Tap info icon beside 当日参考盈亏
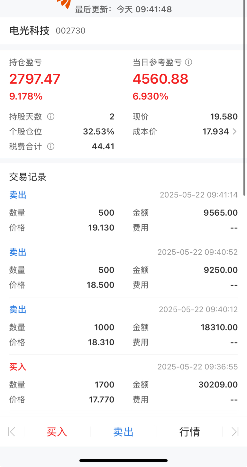Screen dimensions: 247x467 click(x=189, y=62)
